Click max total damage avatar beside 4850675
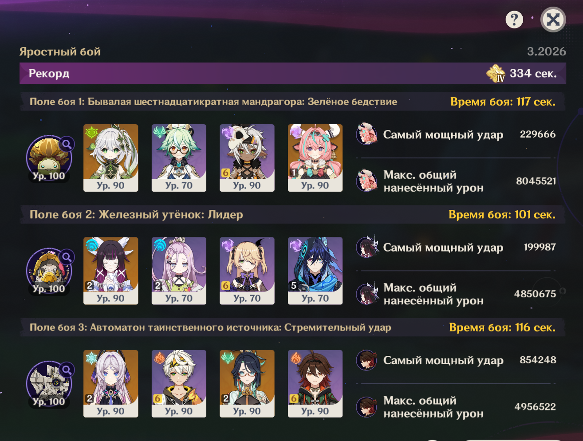583x441 pixels. pyautogui.click(x=367, y=294)
